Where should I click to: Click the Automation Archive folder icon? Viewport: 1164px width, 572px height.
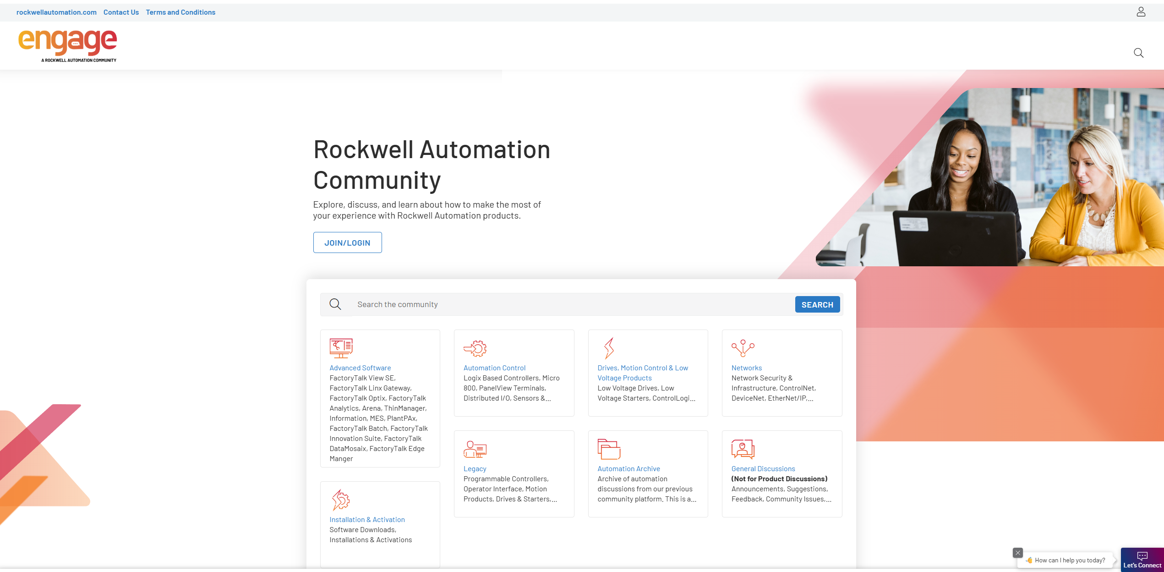coord(609,449)
